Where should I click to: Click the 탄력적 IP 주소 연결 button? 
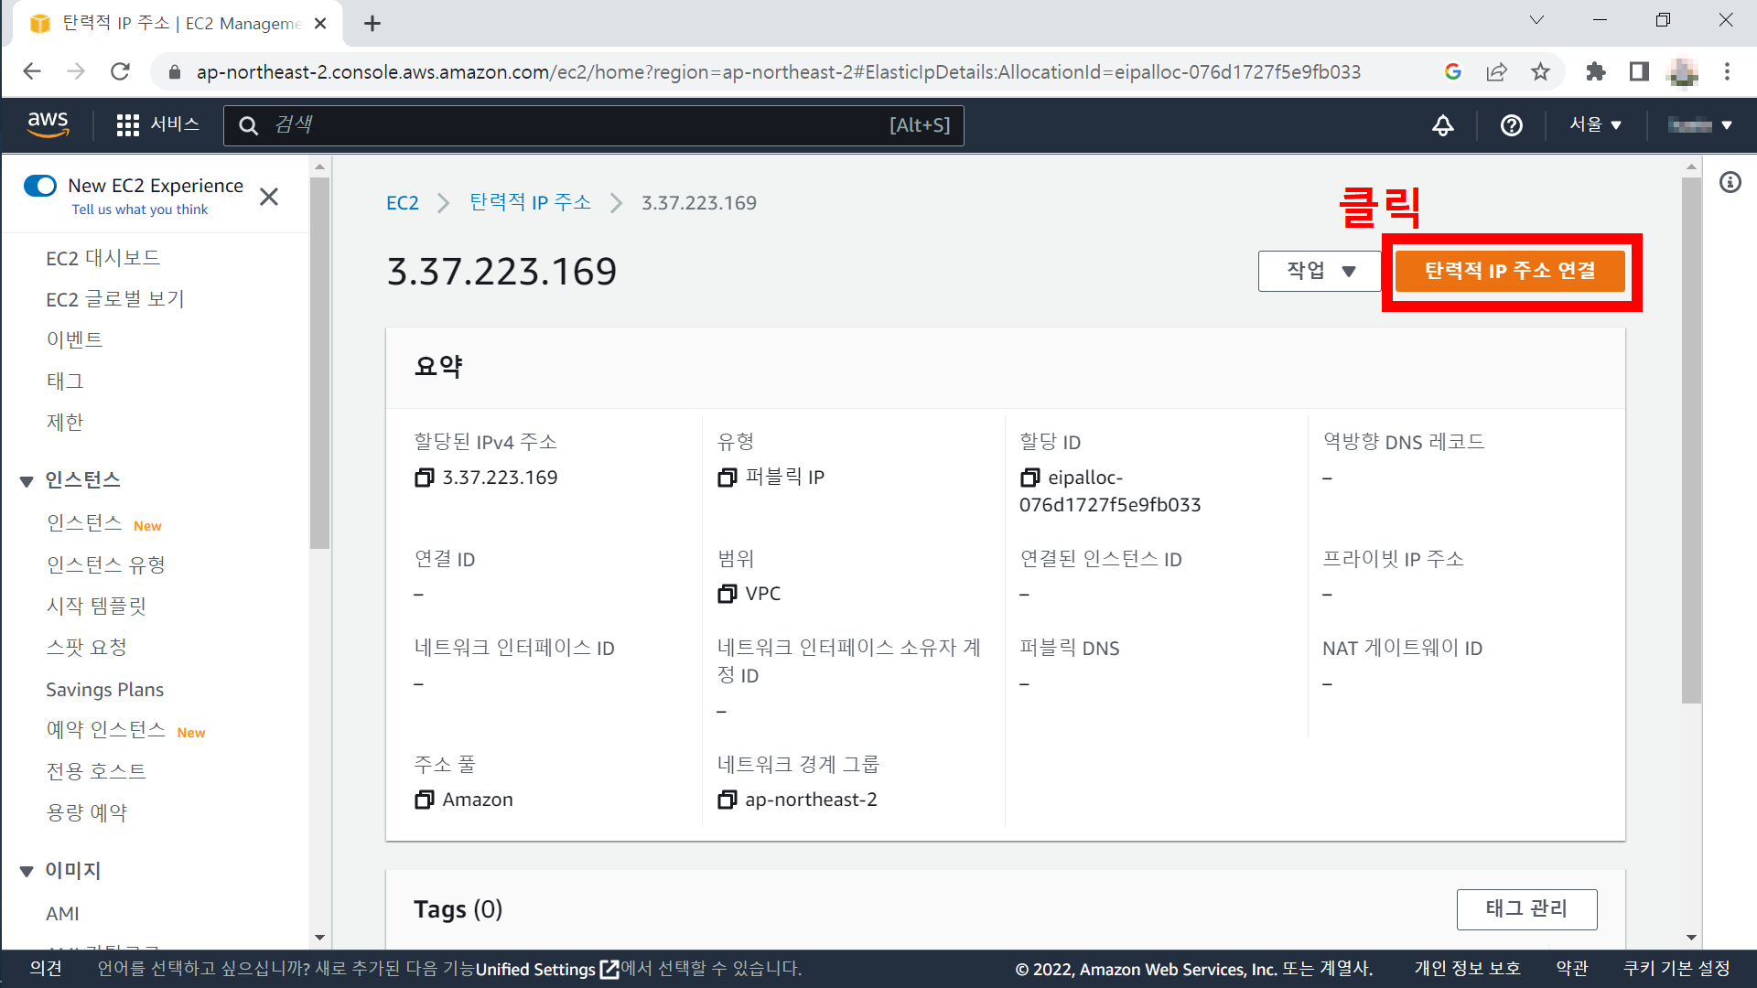tap(1510, 271)
